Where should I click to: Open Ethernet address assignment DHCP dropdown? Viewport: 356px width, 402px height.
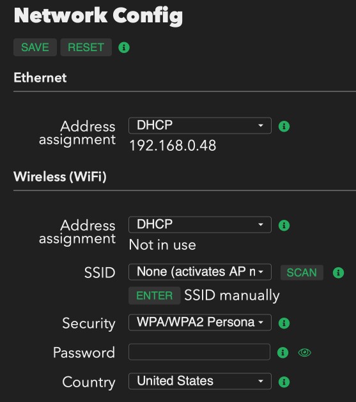pos(200,126)
